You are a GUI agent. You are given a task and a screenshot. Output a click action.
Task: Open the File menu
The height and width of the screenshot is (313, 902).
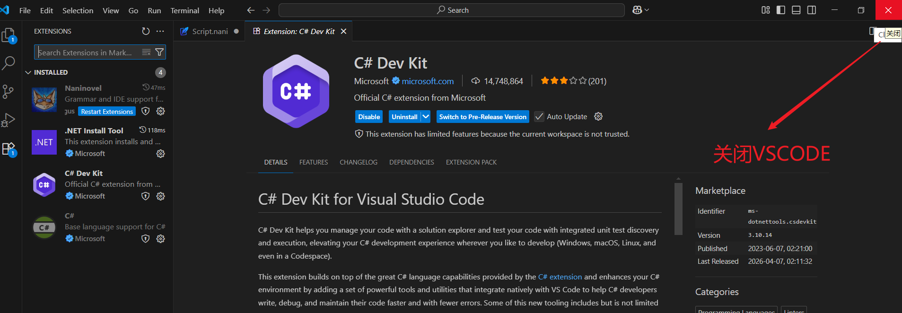coord(25,10)
